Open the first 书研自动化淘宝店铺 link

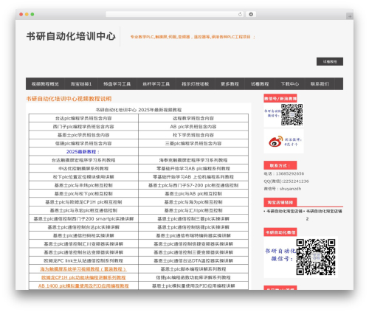(284, 211)
